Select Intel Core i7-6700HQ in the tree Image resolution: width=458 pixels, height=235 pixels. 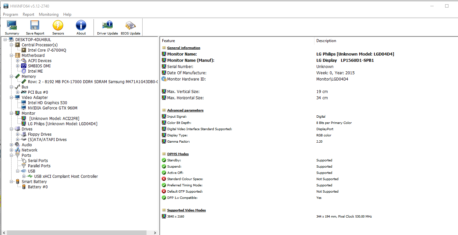(47, 50)
